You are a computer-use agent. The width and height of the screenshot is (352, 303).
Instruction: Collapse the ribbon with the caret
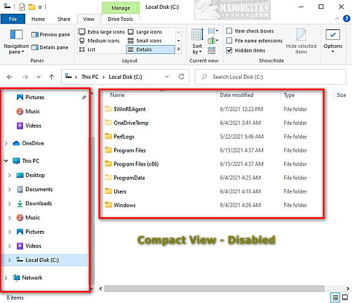tap(337, 19)
